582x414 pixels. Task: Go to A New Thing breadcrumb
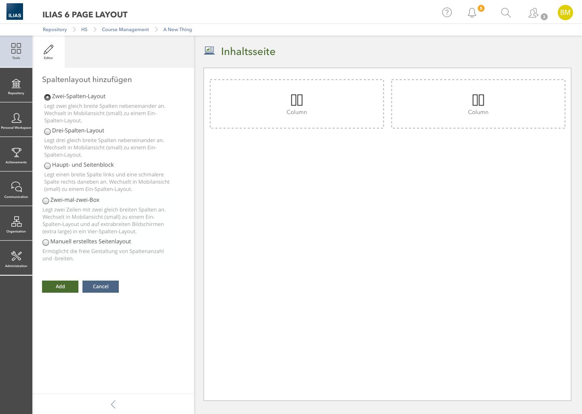(177, 30)
